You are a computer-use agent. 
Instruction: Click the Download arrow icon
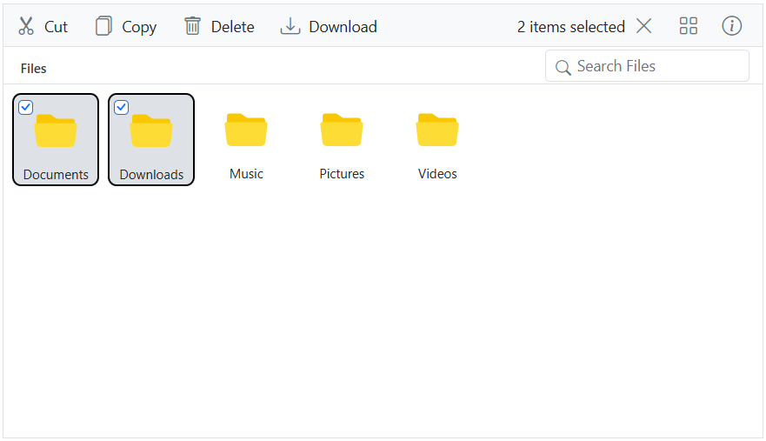point(290,26)
